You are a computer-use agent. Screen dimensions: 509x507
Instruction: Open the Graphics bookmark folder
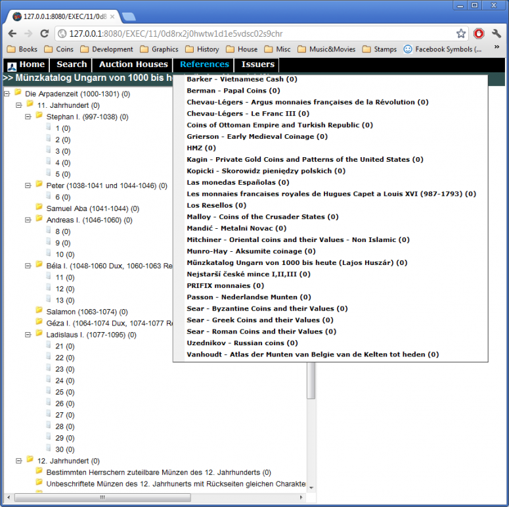pos(160,49)
